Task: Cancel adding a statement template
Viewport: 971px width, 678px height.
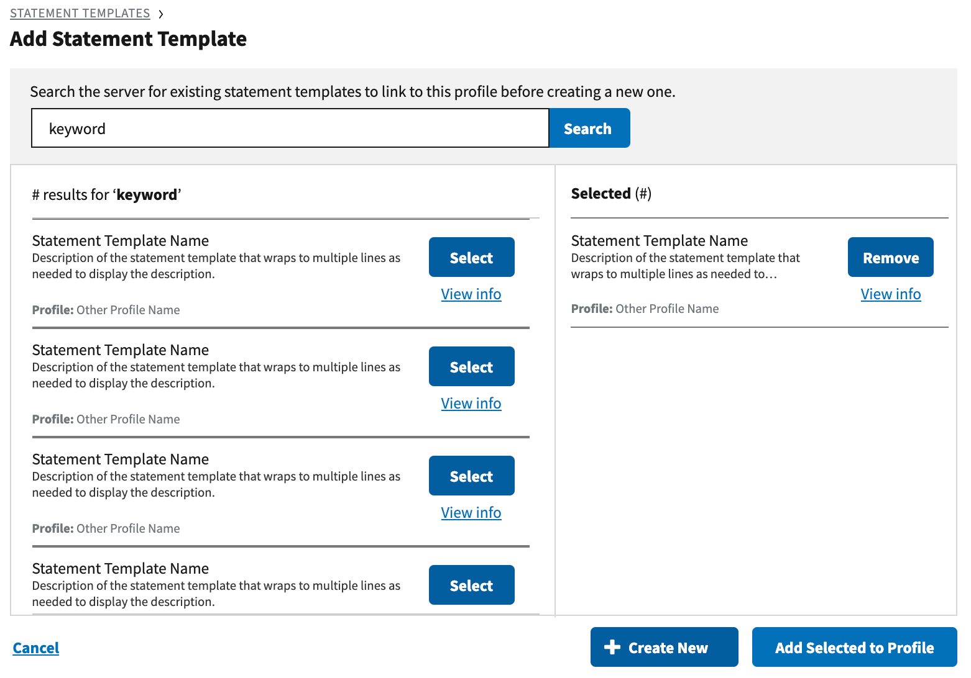Action: tap(36, 648)
